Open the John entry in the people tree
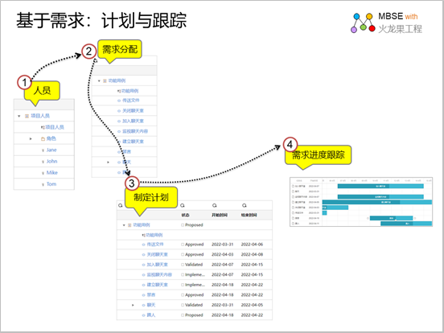The image size is (444, 333). (51, 162)
